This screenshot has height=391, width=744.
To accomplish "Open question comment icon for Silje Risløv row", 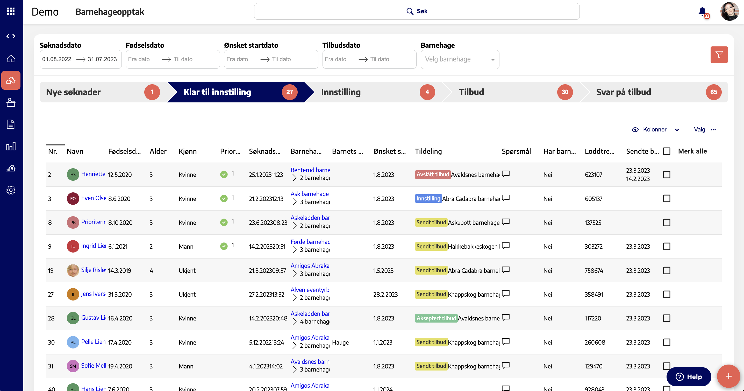I will [x=506, y=270].
